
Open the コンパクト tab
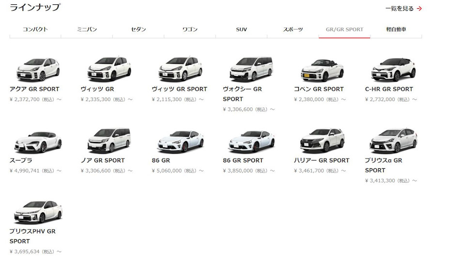coord(35,29)
